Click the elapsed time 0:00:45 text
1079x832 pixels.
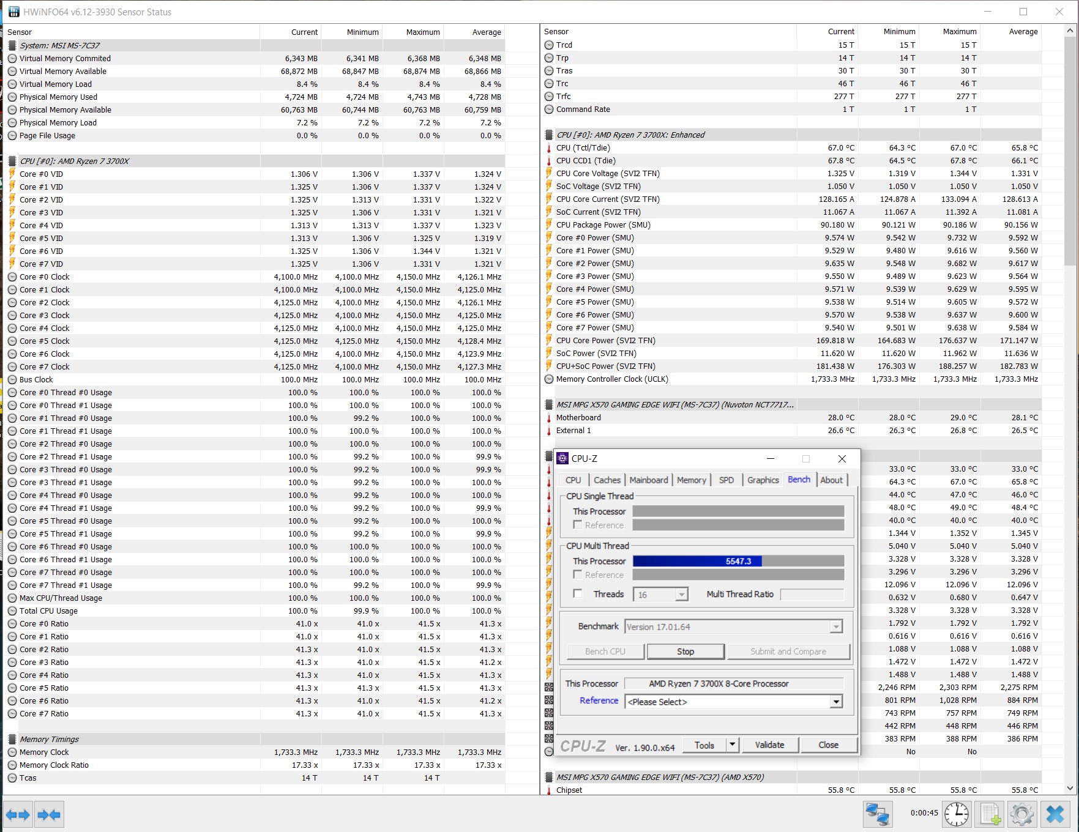(924, 813)
